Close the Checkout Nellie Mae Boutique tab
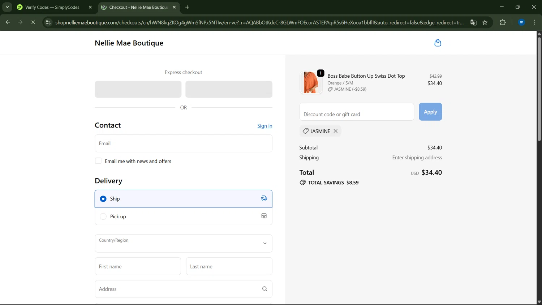542x305 pixels. click(175, 7)
